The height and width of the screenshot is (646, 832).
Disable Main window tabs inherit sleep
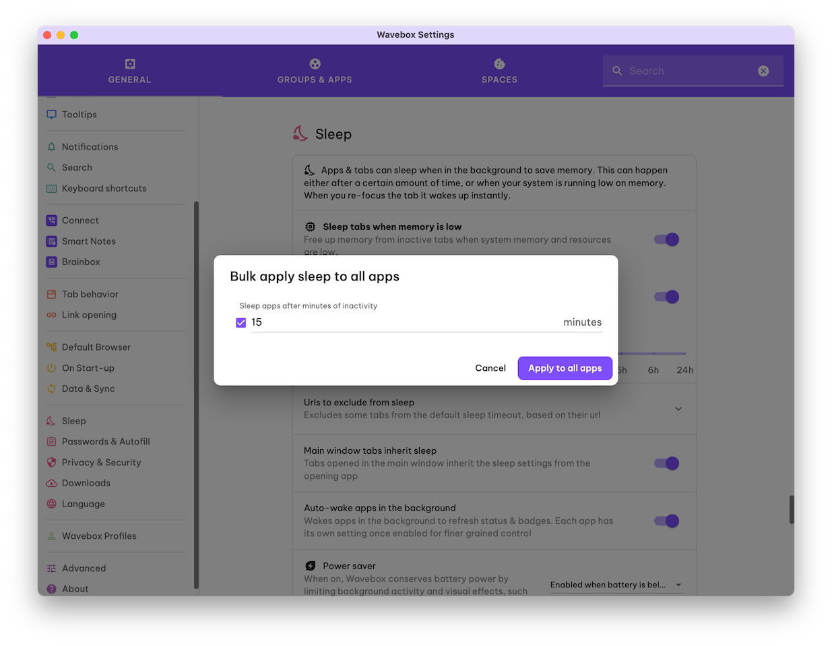pyautogui.click(x=667, y=463)
